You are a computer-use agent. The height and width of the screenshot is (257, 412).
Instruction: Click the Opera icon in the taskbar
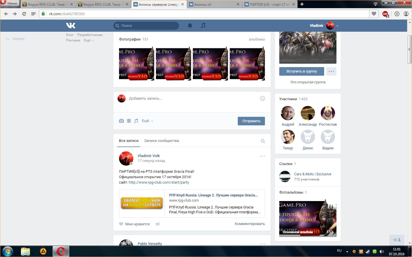(61, 251)
